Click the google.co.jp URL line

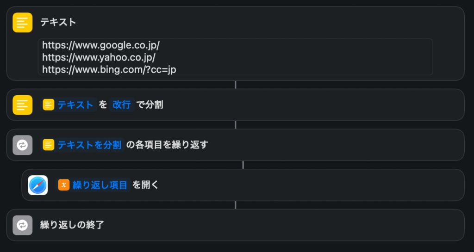point(100,45)
